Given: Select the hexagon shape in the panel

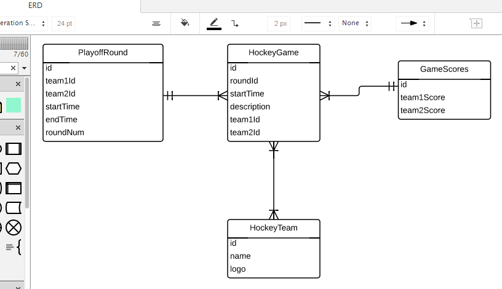Looking at the screenshot, I should [x=14, y=168].
